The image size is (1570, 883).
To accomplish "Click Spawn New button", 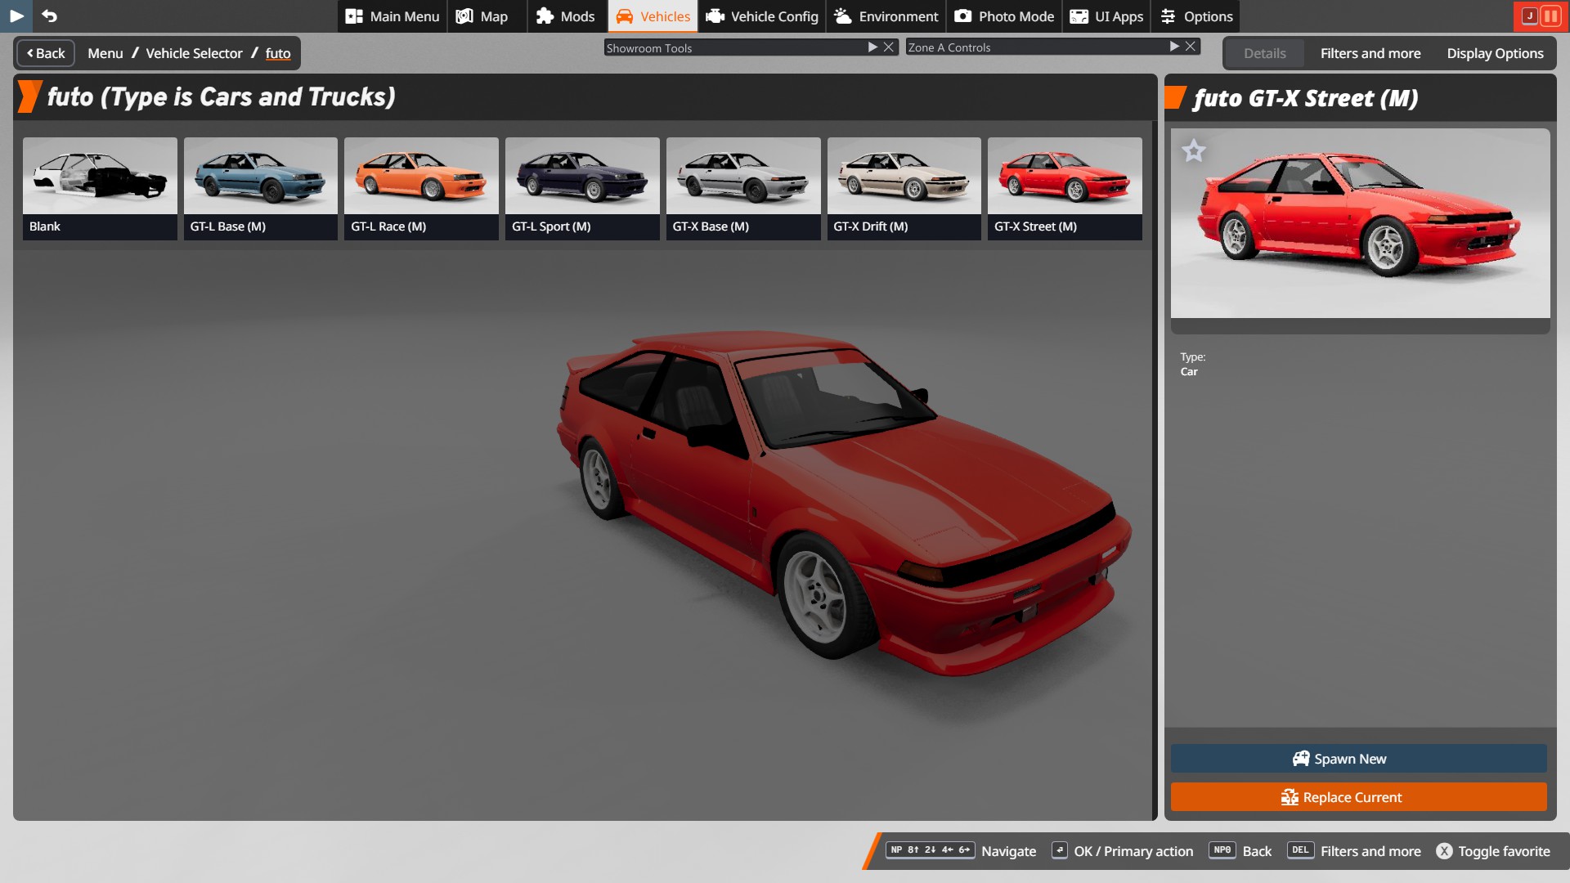I will click(x=1358, y=759).
